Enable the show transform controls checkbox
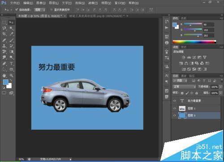This screenshot has width=224, height=162. tap(51, 10)
